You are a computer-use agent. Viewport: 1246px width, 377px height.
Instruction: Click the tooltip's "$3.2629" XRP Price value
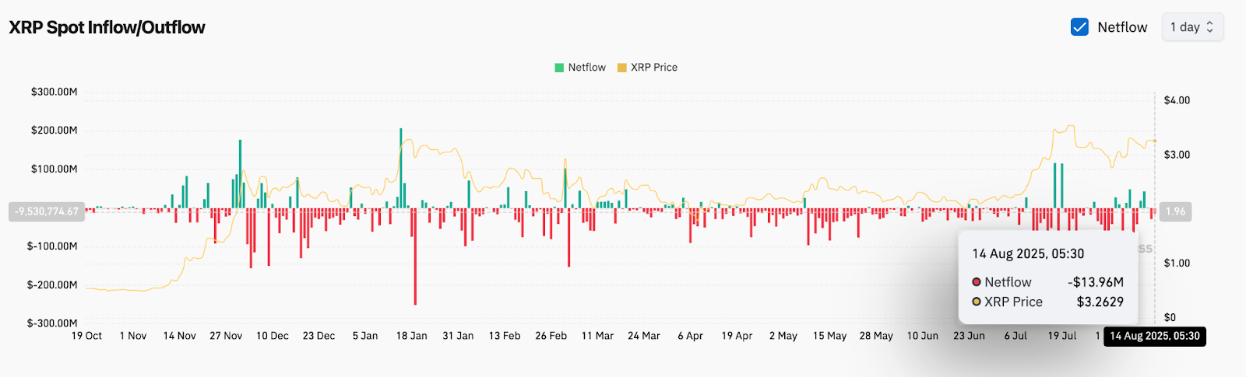coord(1100,302)
